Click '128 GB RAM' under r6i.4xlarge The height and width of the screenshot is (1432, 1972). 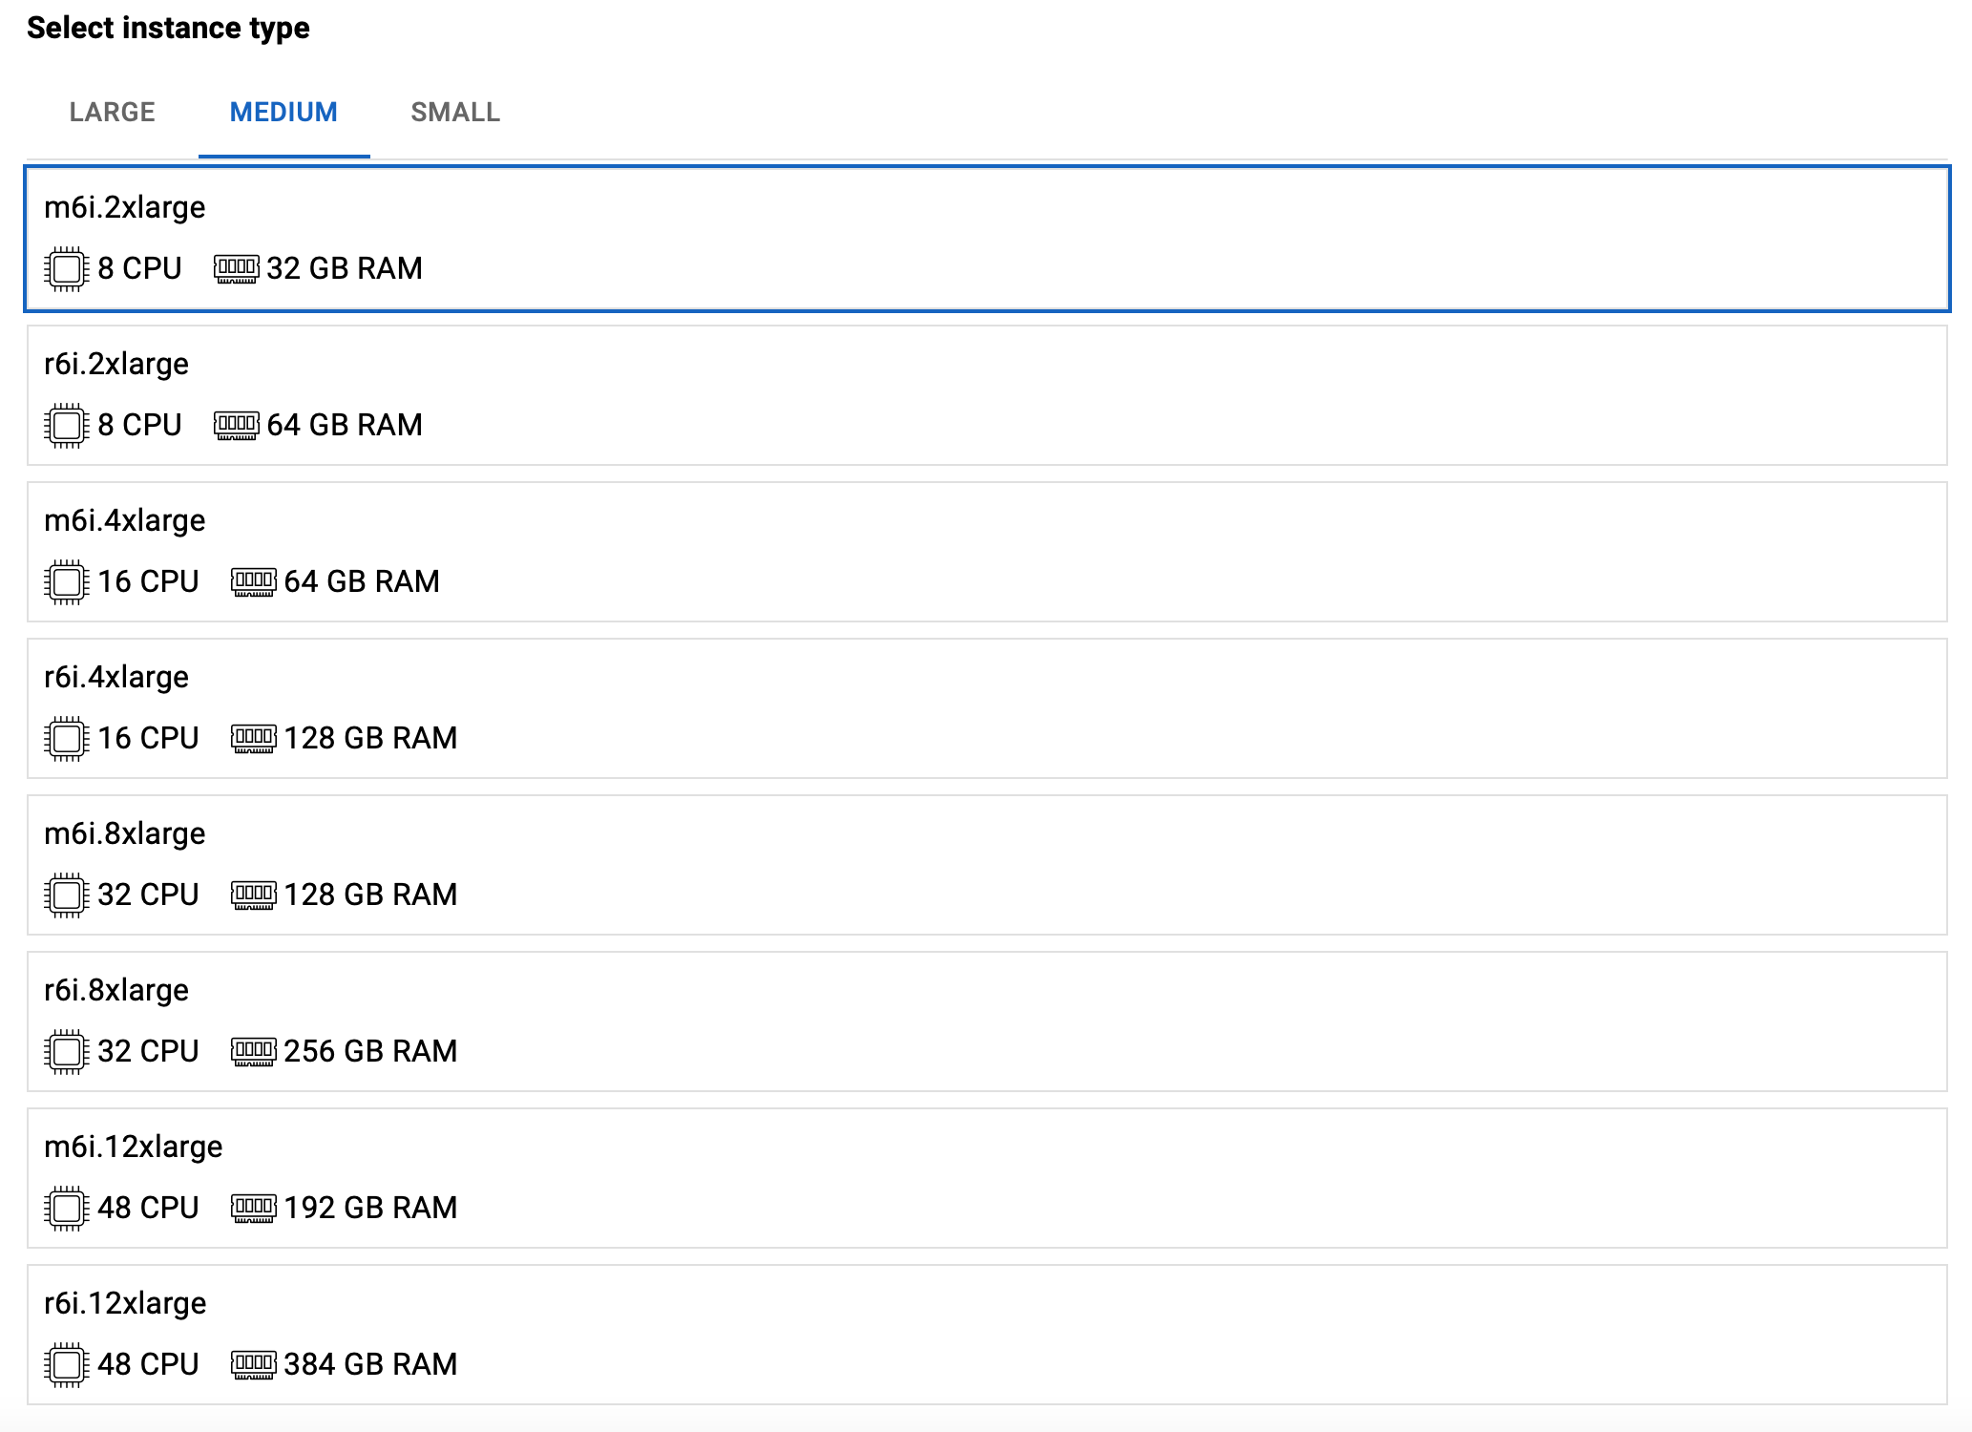[x=370, y=738]
